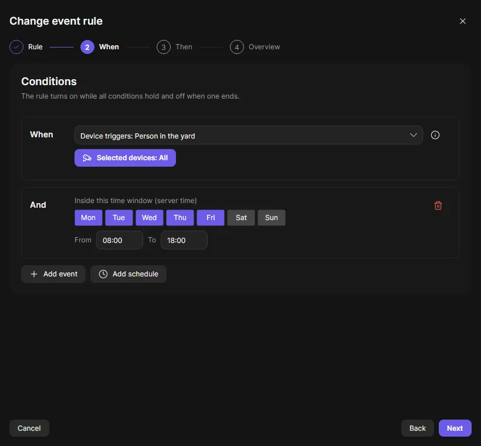Edit the From time field 08:00
The width and height of the screenshot is (481, 446).
[120, 240]
